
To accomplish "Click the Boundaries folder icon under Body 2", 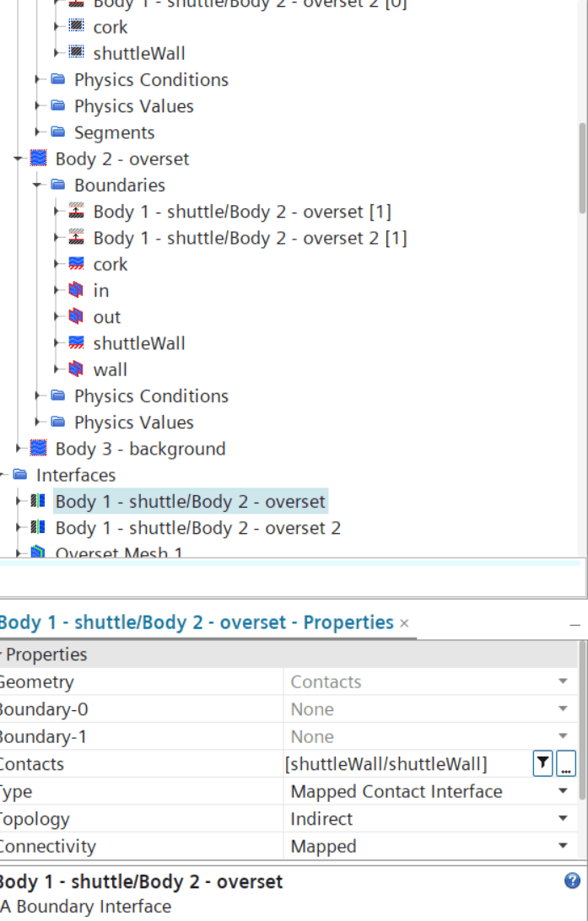I will click(57, 185).
